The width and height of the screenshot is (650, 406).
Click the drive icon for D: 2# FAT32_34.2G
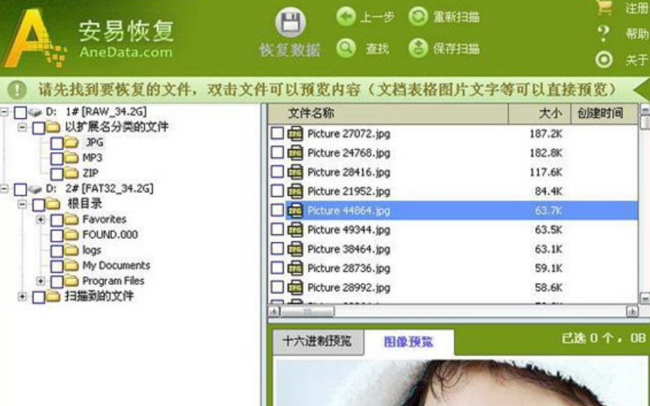coord(35,189)
